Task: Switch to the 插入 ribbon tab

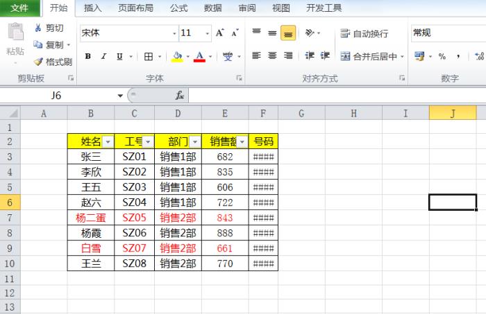Action: point(92,8)
